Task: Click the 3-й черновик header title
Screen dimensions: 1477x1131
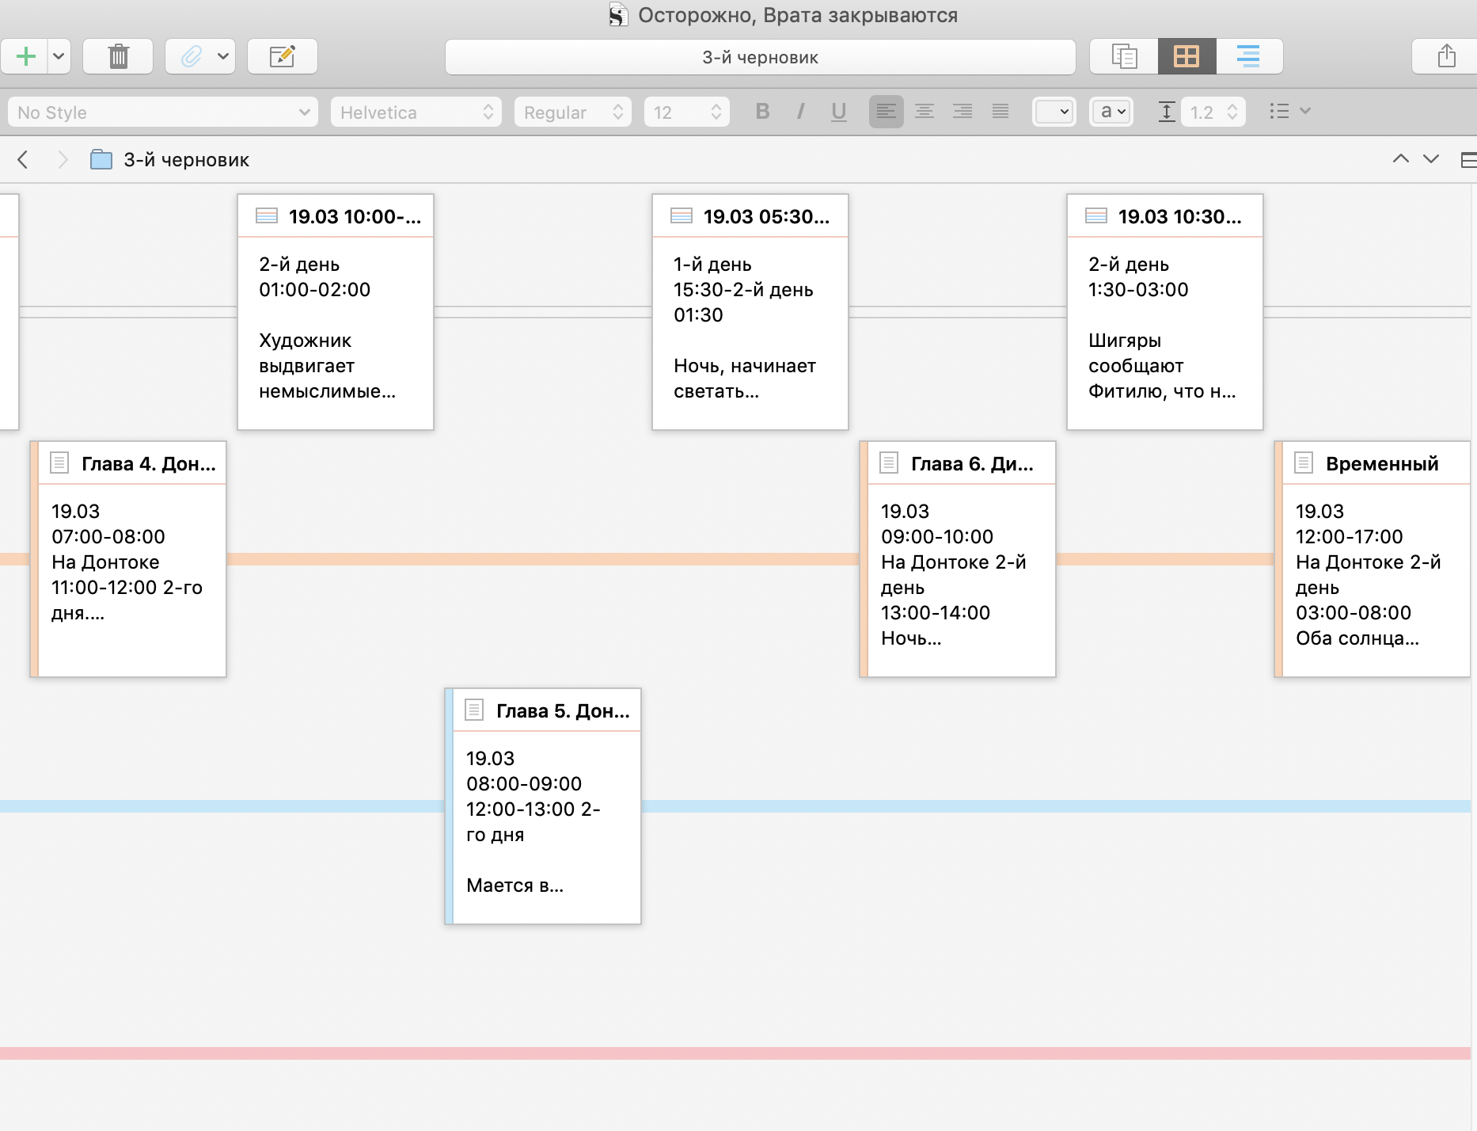Action: pos(186,160)
